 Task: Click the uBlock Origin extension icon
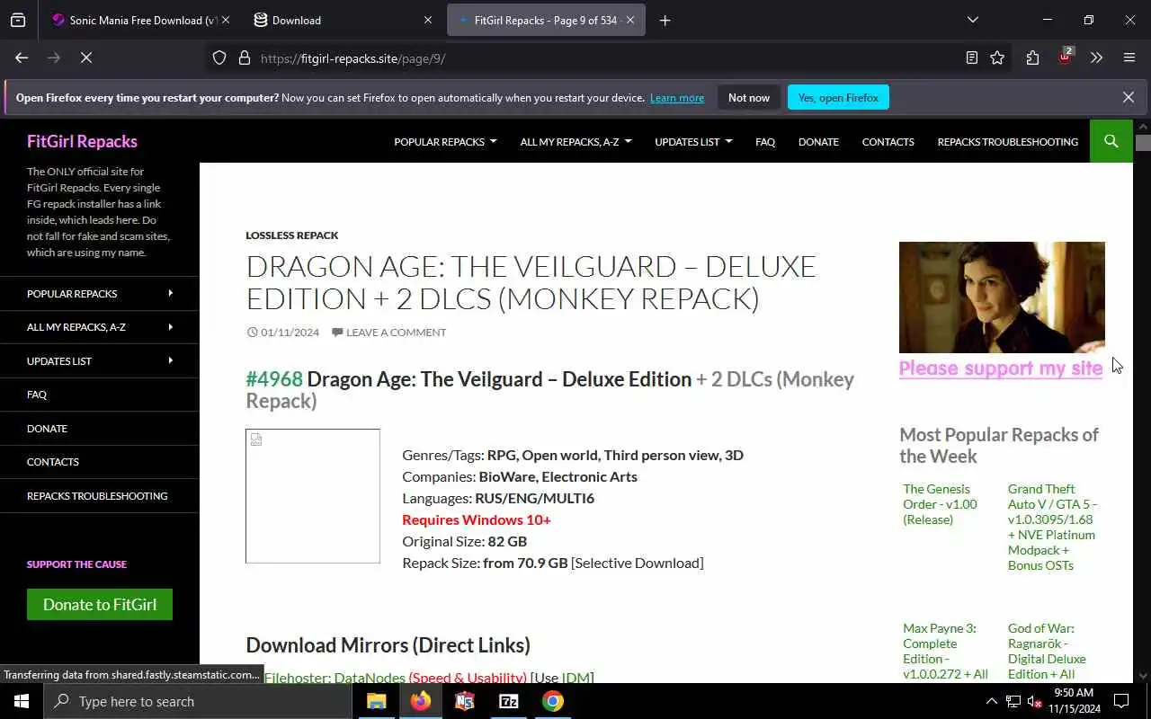[x=1066, y=56]
